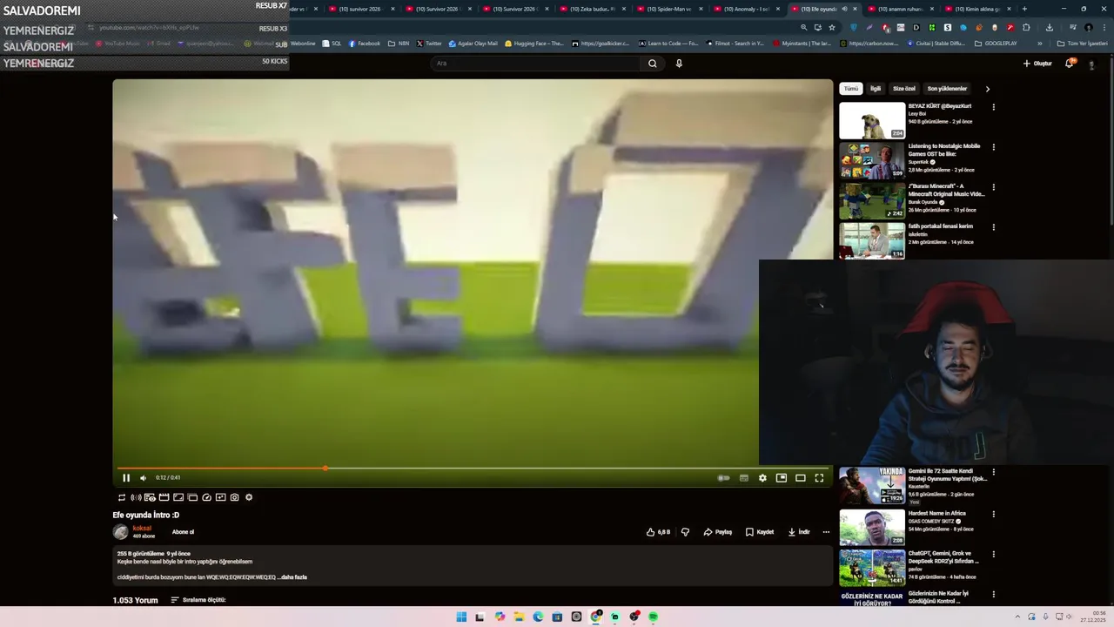Show more filter chips with right arrow
Screen dimensions: 1114x627
pyautogui.click(x=987, y=89)
